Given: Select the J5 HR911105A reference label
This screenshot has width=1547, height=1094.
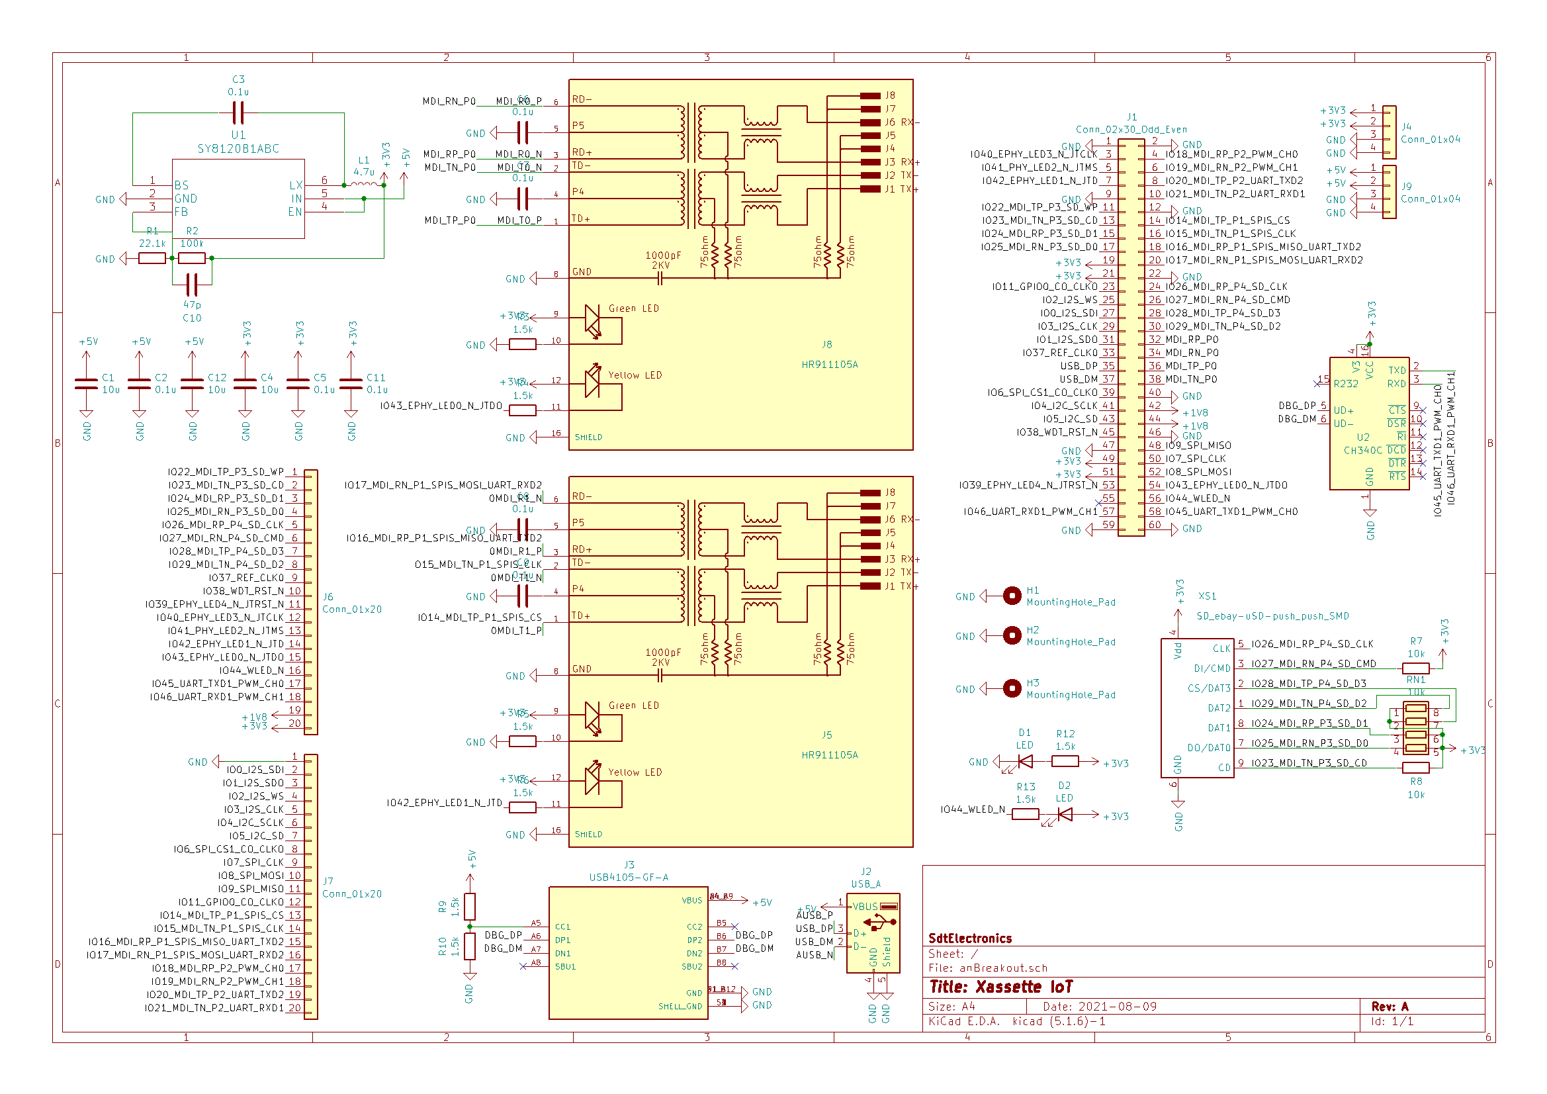Looking at the screenshot, I should tap(826, 735).
